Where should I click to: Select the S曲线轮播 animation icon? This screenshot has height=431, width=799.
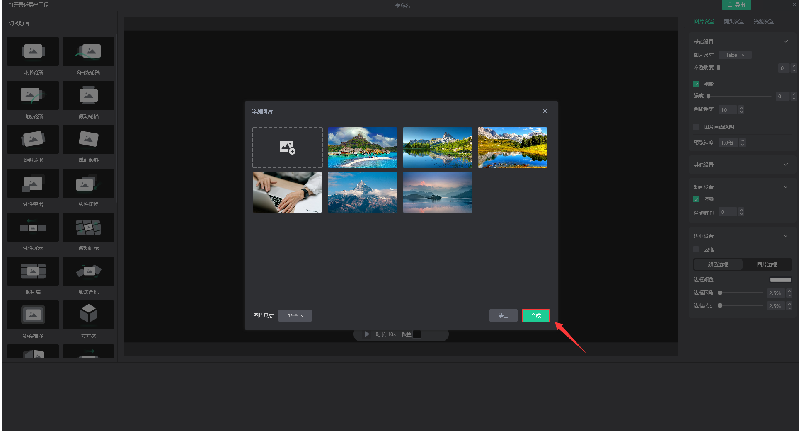[88, 51]
